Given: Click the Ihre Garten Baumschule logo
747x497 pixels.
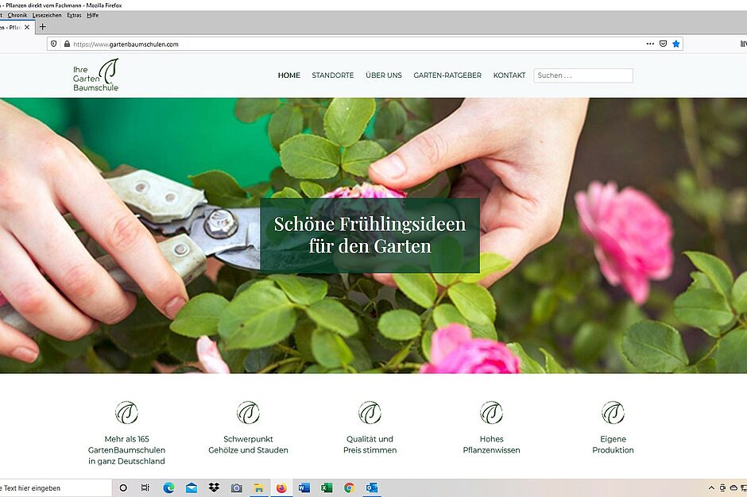Looking at the screenshot, I should point(95,75).
